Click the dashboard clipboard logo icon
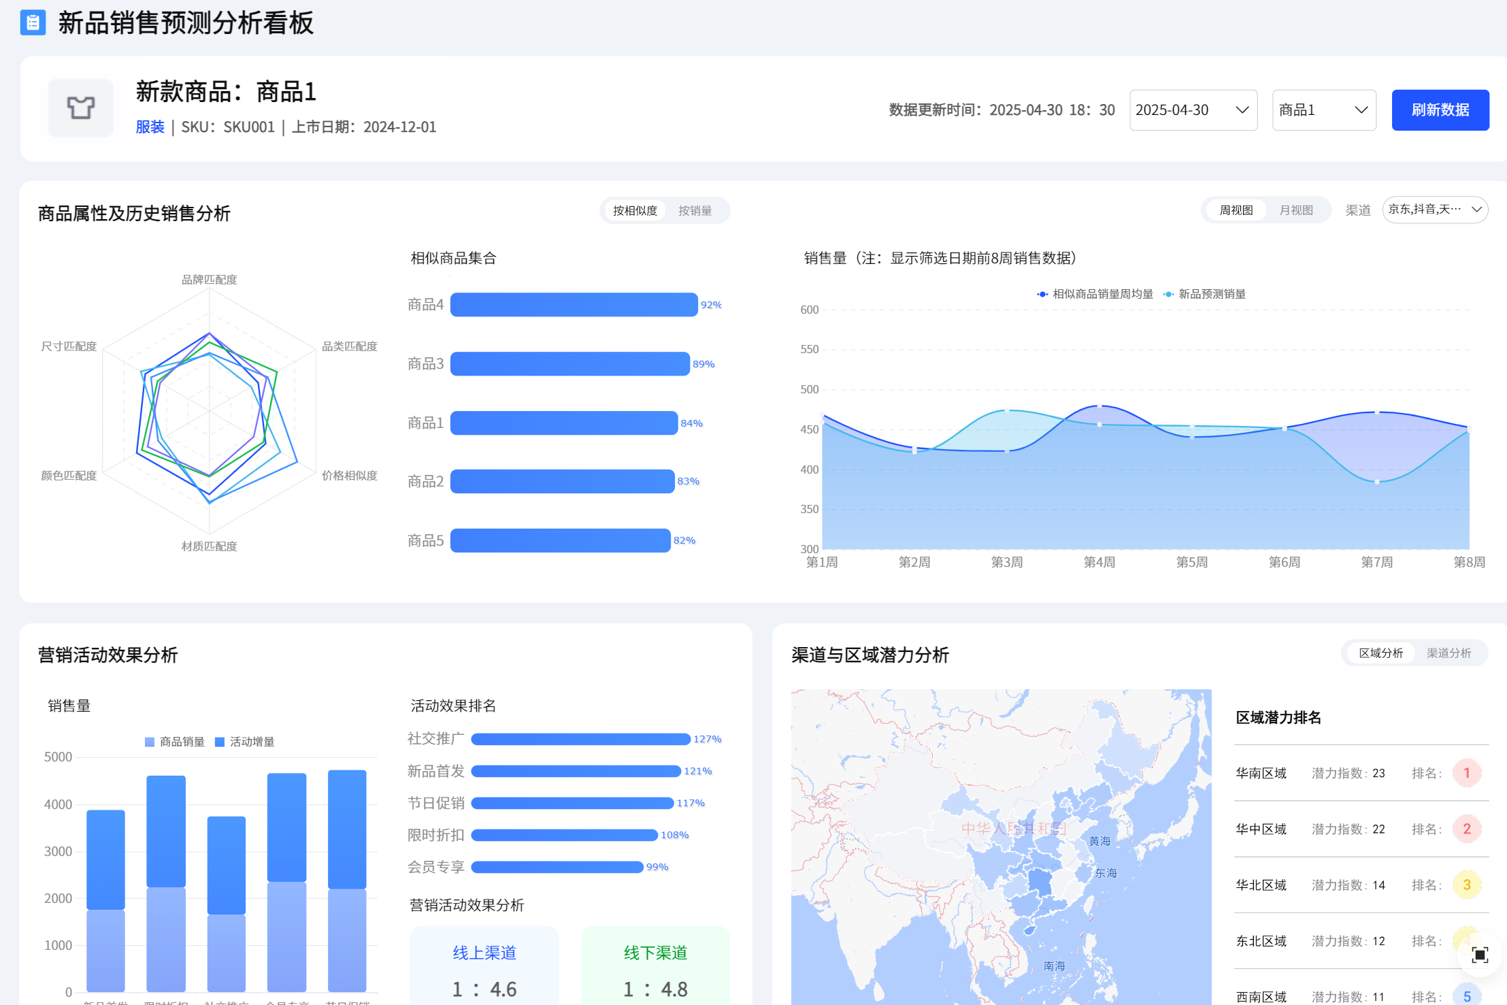 coord(33,22)
